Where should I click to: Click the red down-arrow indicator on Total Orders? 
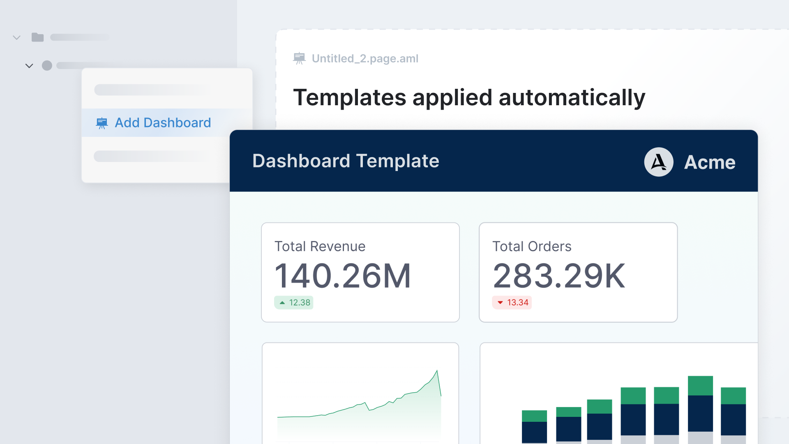coord(500,302)
